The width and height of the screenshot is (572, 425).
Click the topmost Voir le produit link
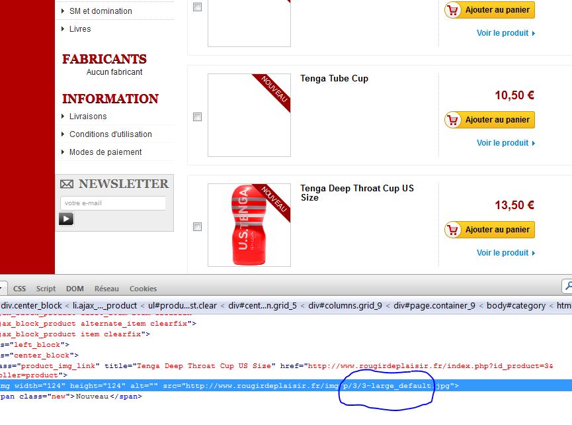pyautogui.click(x=506, y=33)
